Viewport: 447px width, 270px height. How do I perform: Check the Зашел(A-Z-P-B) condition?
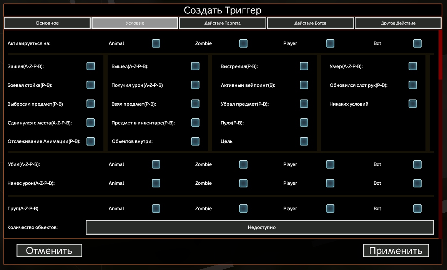tap(91, 66)
